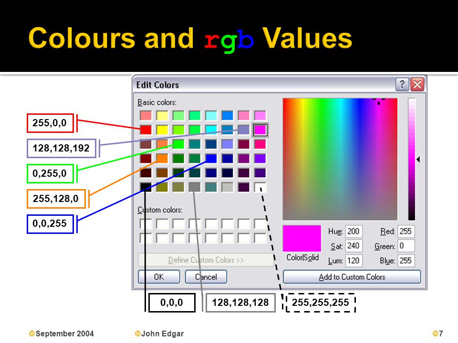Click inside the Hue value field

coord(354,232)
